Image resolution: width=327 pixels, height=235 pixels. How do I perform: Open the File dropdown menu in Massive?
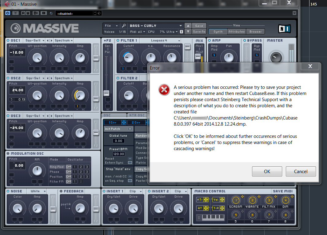coord(111,26)
